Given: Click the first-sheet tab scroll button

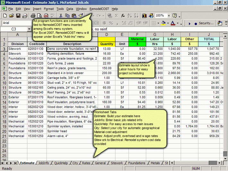Looking at the screenshot, I should (x=2, y=163).
